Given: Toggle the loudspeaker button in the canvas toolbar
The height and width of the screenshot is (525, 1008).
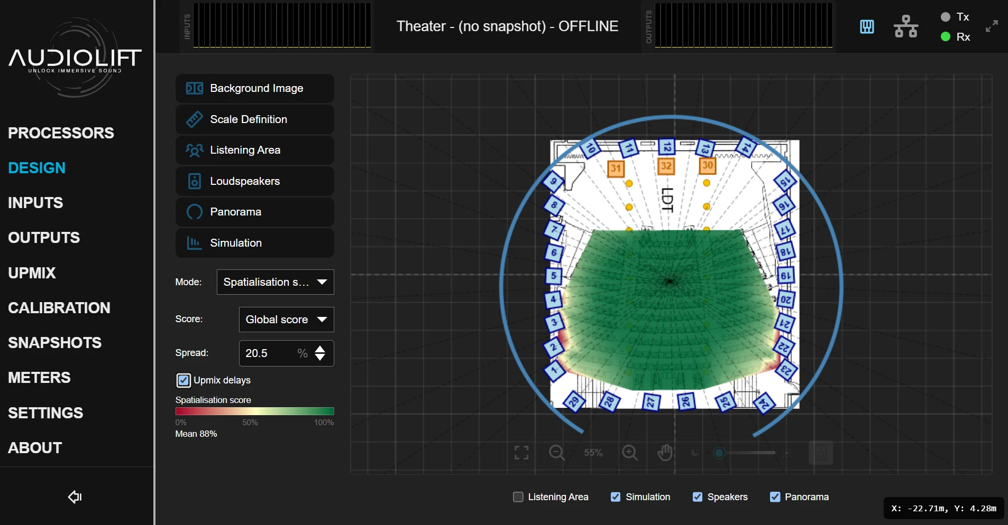Looking at the screenshot, I should click(x=821, y=453).
